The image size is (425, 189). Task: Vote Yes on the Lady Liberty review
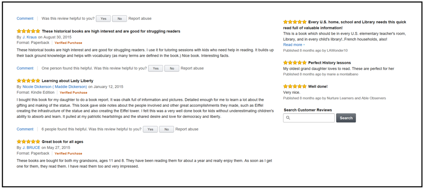(x=150, y=129)
